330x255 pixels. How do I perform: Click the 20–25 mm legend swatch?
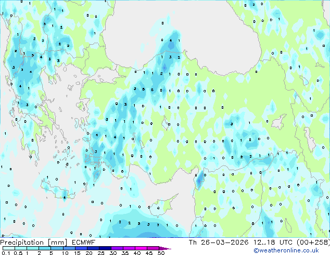tap(93, 248)
